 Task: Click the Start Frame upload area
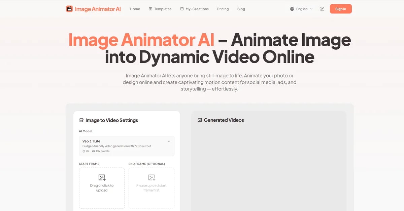pos(102,188)
